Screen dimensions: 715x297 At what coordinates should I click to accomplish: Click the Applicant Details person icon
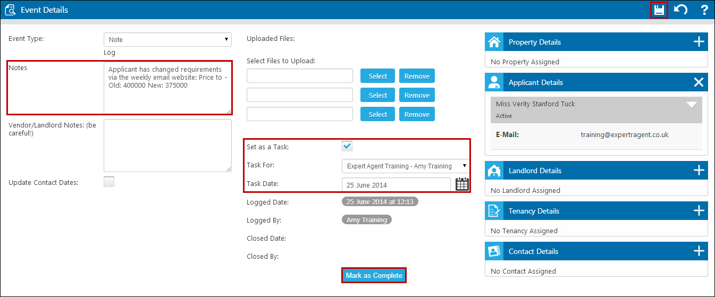tap(494, 82)
